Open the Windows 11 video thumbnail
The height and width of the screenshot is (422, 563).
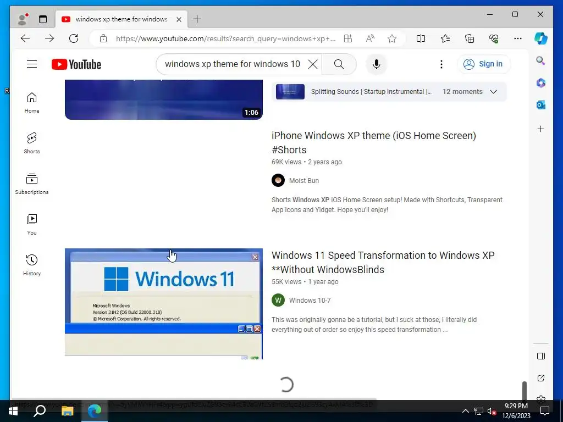(164, 303)
